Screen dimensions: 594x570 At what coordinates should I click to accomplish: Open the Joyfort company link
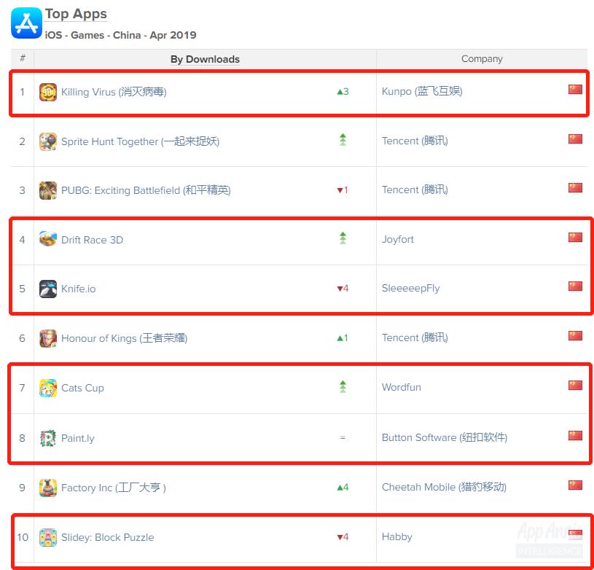click(x=398, y=239)
